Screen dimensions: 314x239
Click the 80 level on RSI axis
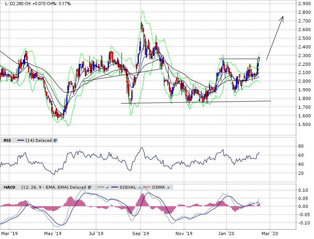pyautogui.click(x=300, y=146)
